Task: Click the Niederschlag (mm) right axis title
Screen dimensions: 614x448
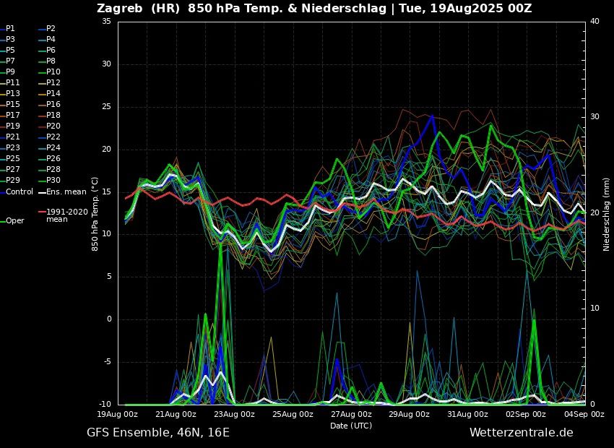Action: 607,213
